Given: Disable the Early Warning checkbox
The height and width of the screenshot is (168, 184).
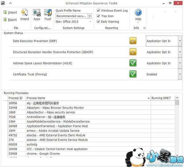Looking at the screenshot, I should (98, 22).
